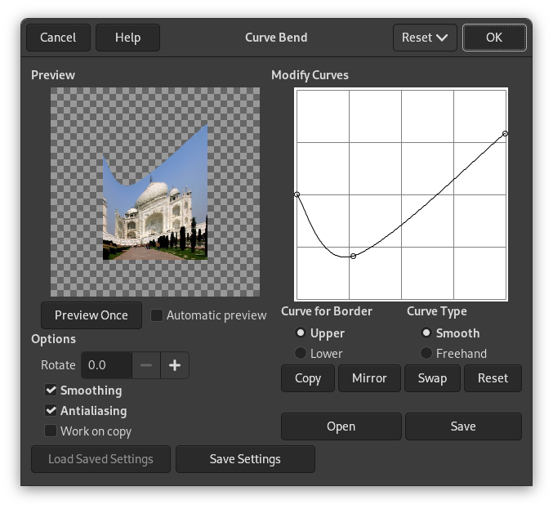Open the Reset dropdown in header

(x=425, y=38)
